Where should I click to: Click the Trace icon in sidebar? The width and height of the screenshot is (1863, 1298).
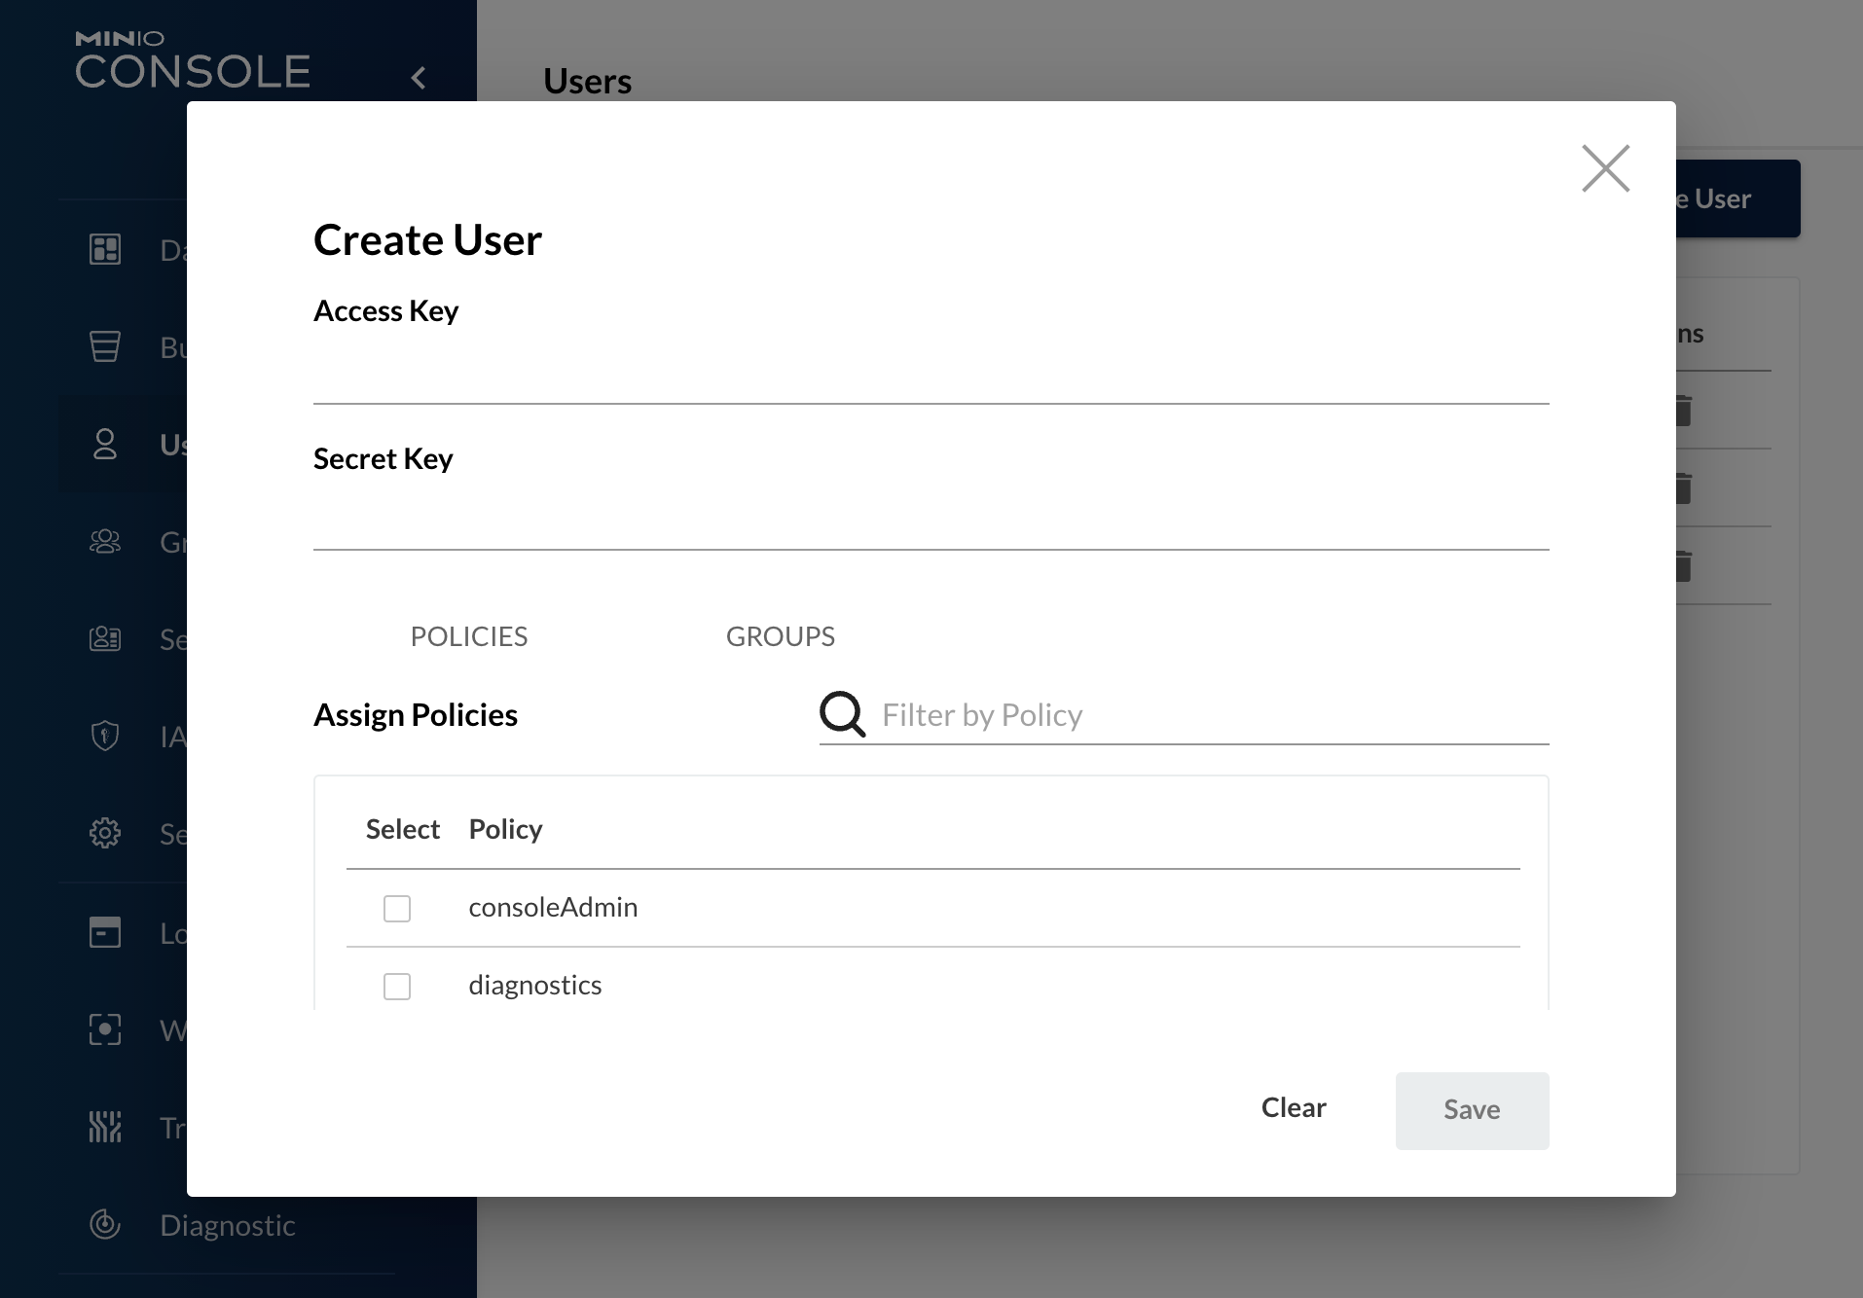pyautogui.click(x=105, y=1128)
